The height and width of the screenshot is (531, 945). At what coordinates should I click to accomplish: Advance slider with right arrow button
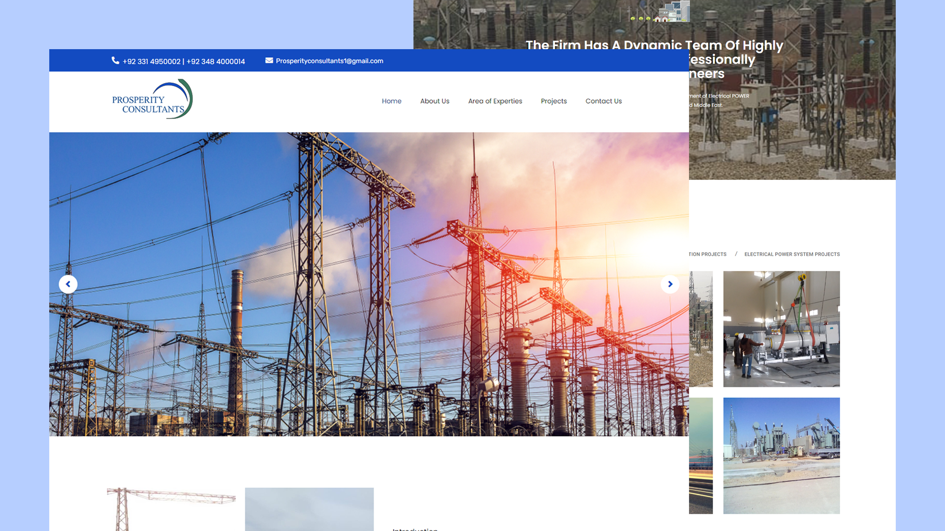tap(670, 284)
